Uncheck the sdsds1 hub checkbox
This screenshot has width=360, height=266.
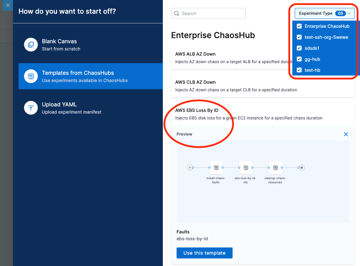click(299, 48)
